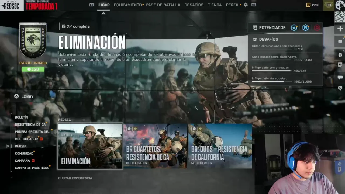Image resolution: width=345 pixels, height=194 pixels.
Task: Click the 200 currency balance
Action: click(x=315, y=5)
